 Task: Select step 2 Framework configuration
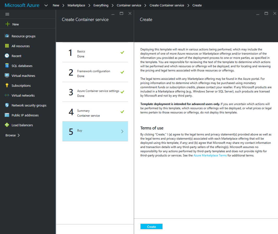[95, 72]
